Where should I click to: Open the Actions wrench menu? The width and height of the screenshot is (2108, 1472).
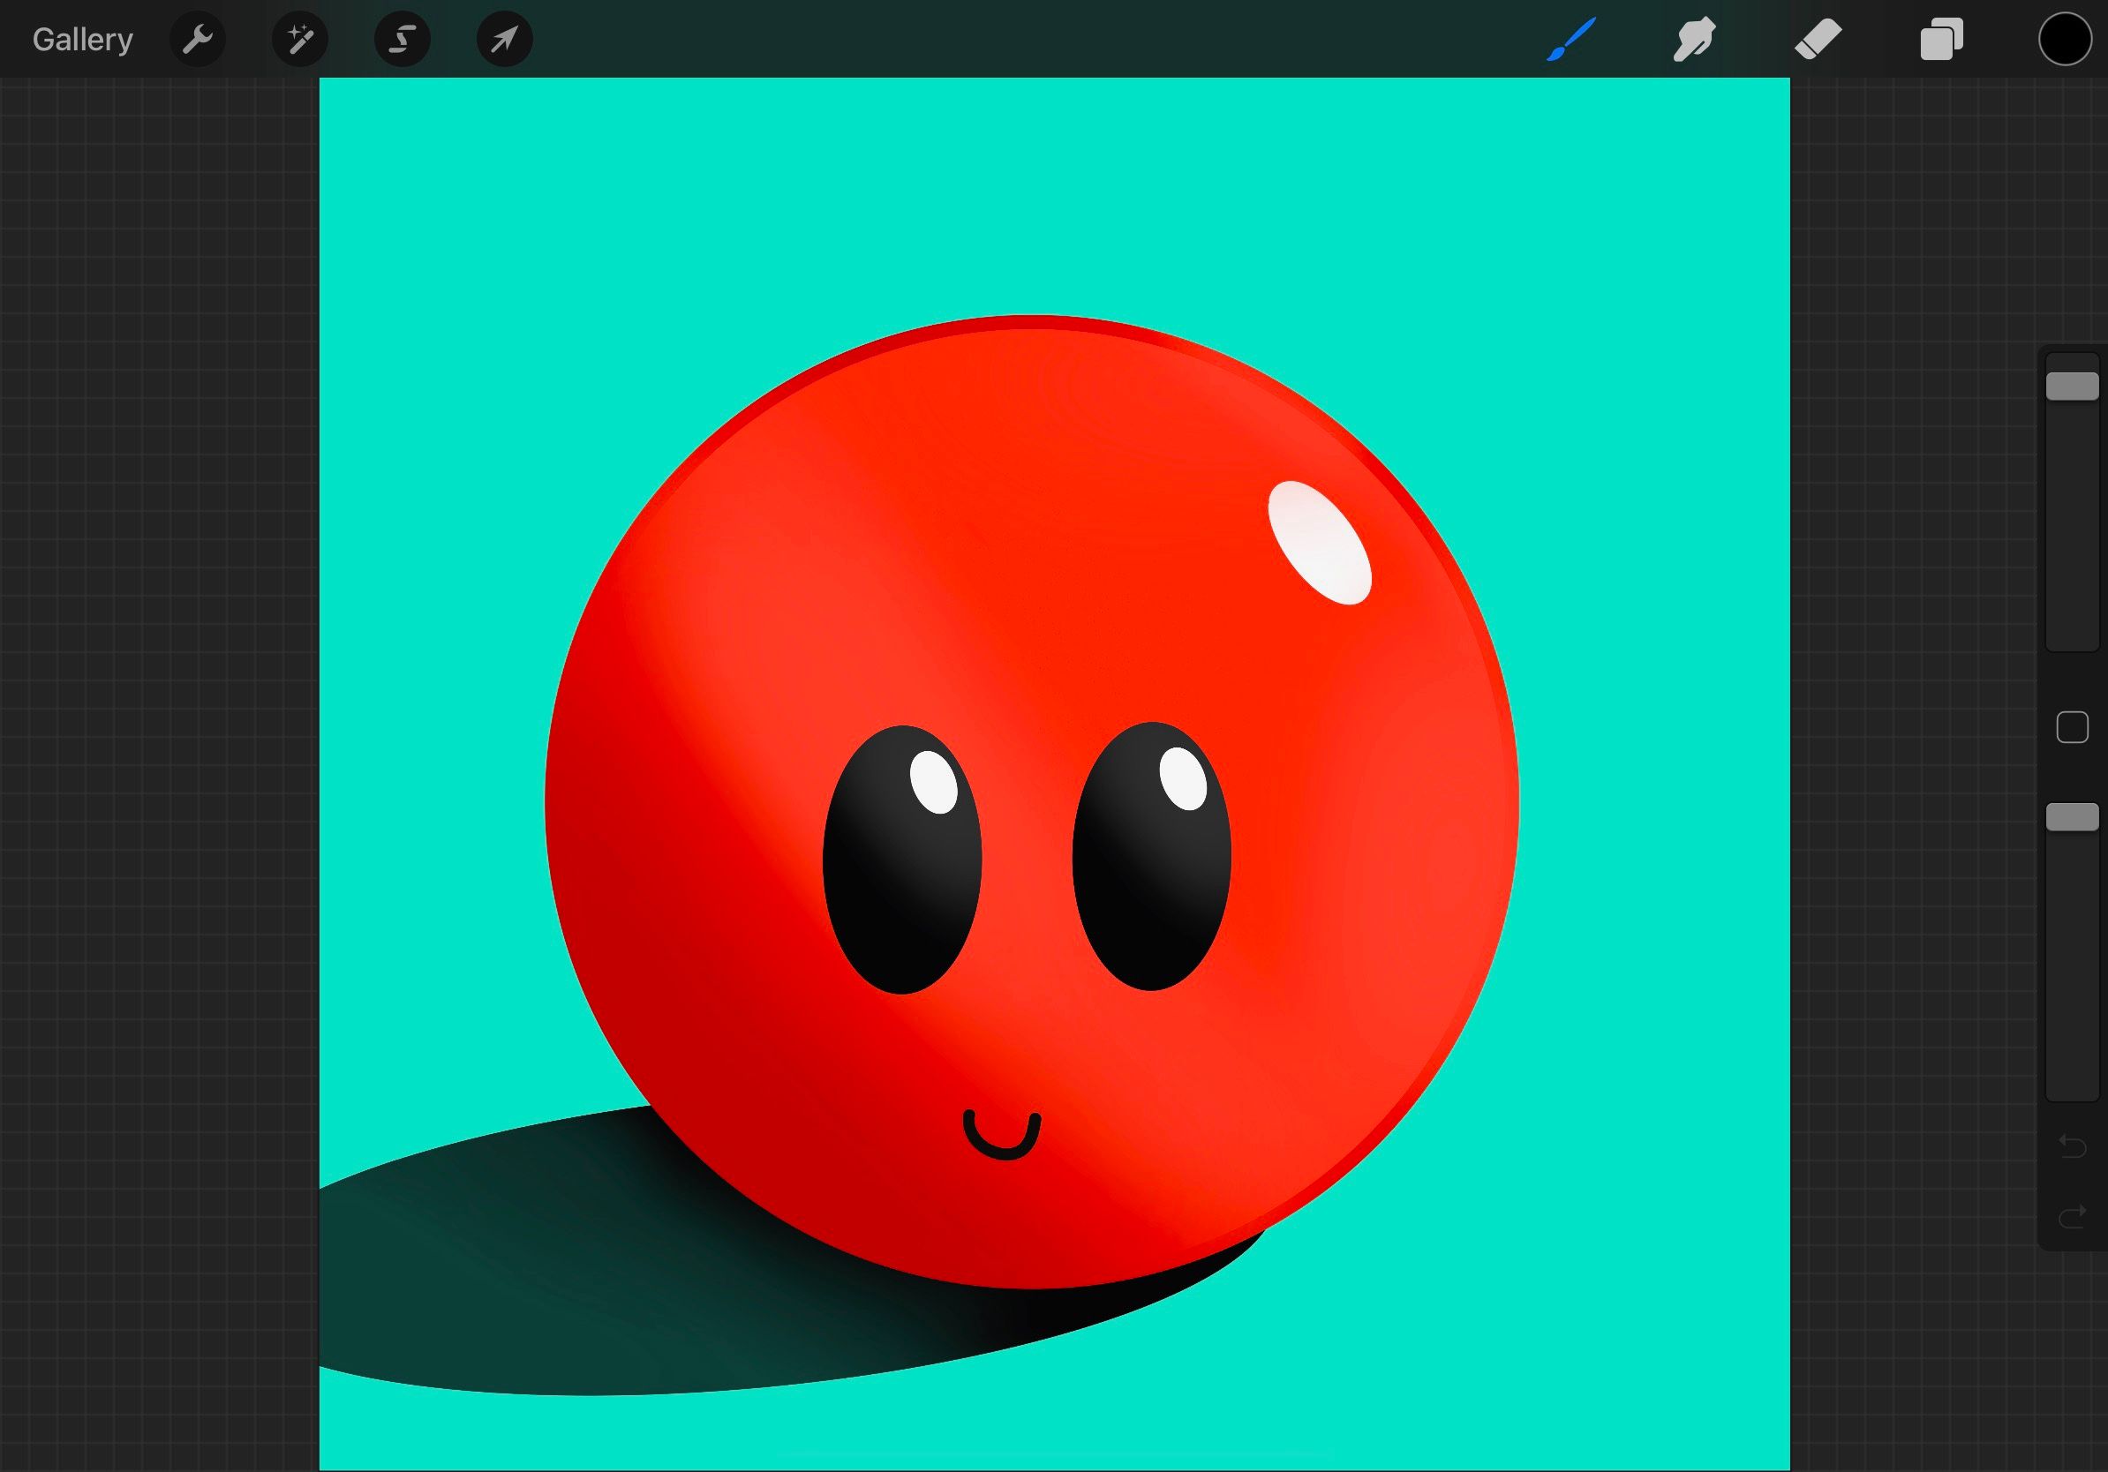198,40
